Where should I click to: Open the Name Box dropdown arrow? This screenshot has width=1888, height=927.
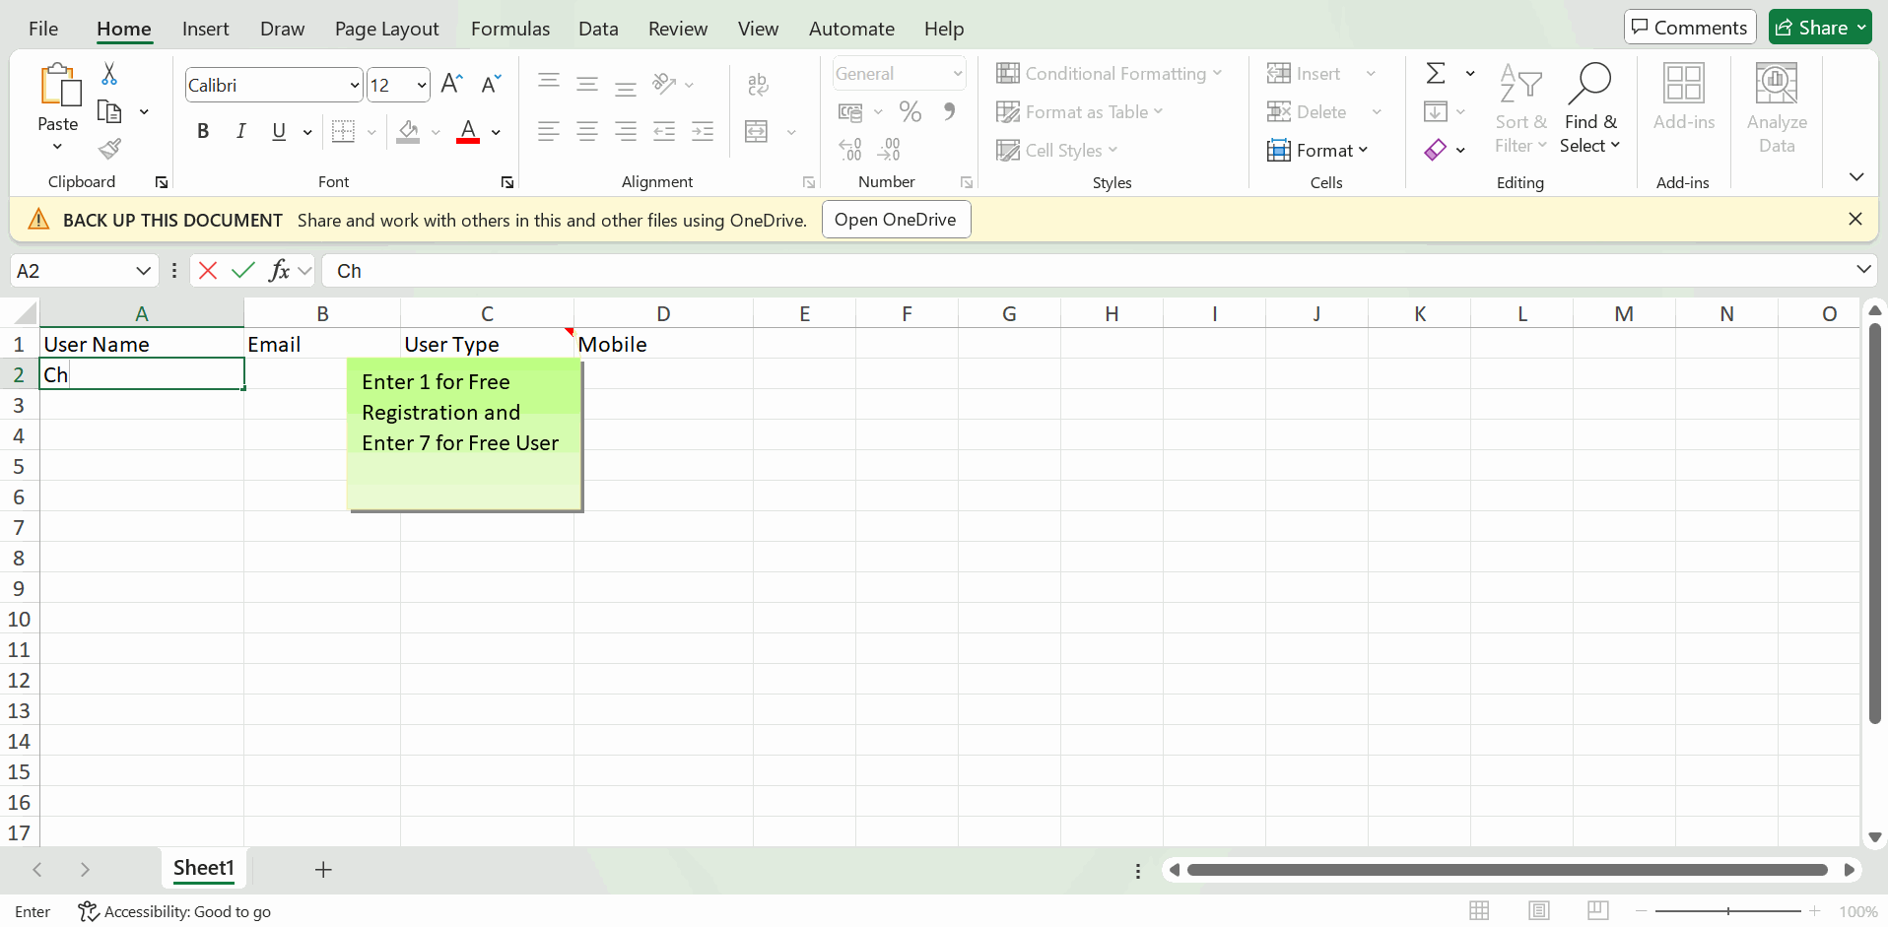[143, 271]
